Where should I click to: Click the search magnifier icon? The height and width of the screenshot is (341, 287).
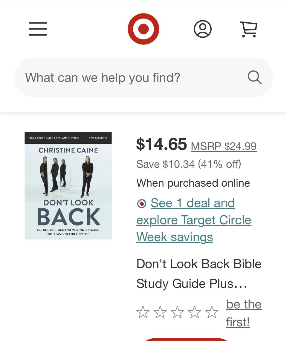point(254,77)
